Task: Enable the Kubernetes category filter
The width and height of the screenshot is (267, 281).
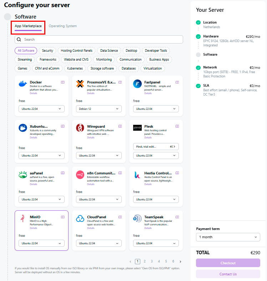Action: pos(75,68)
